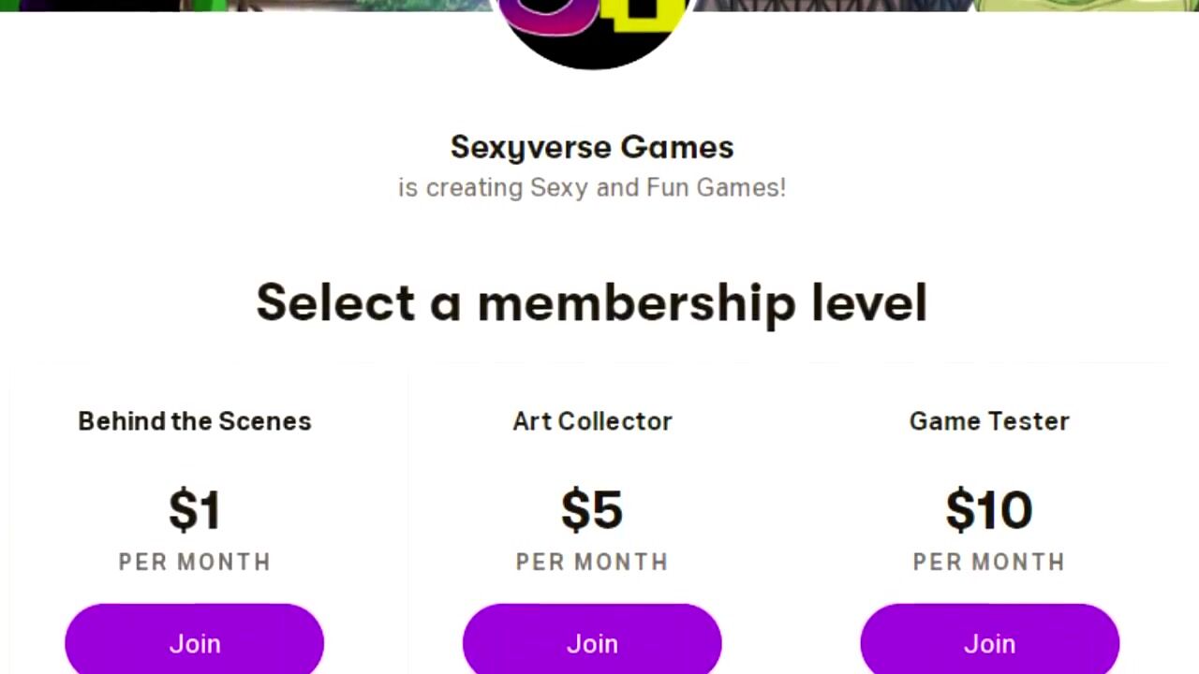This screenshot has width=1199, height=674.
Task: Select the Behind the Scenes tier title
Action: click(x=194, y=421)
